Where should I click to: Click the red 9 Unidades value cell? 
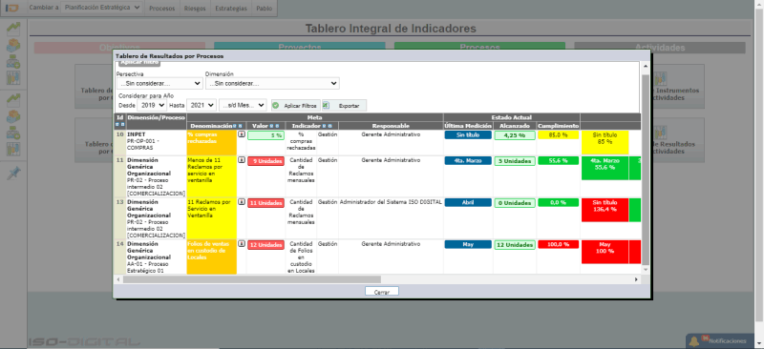[265, 161]
